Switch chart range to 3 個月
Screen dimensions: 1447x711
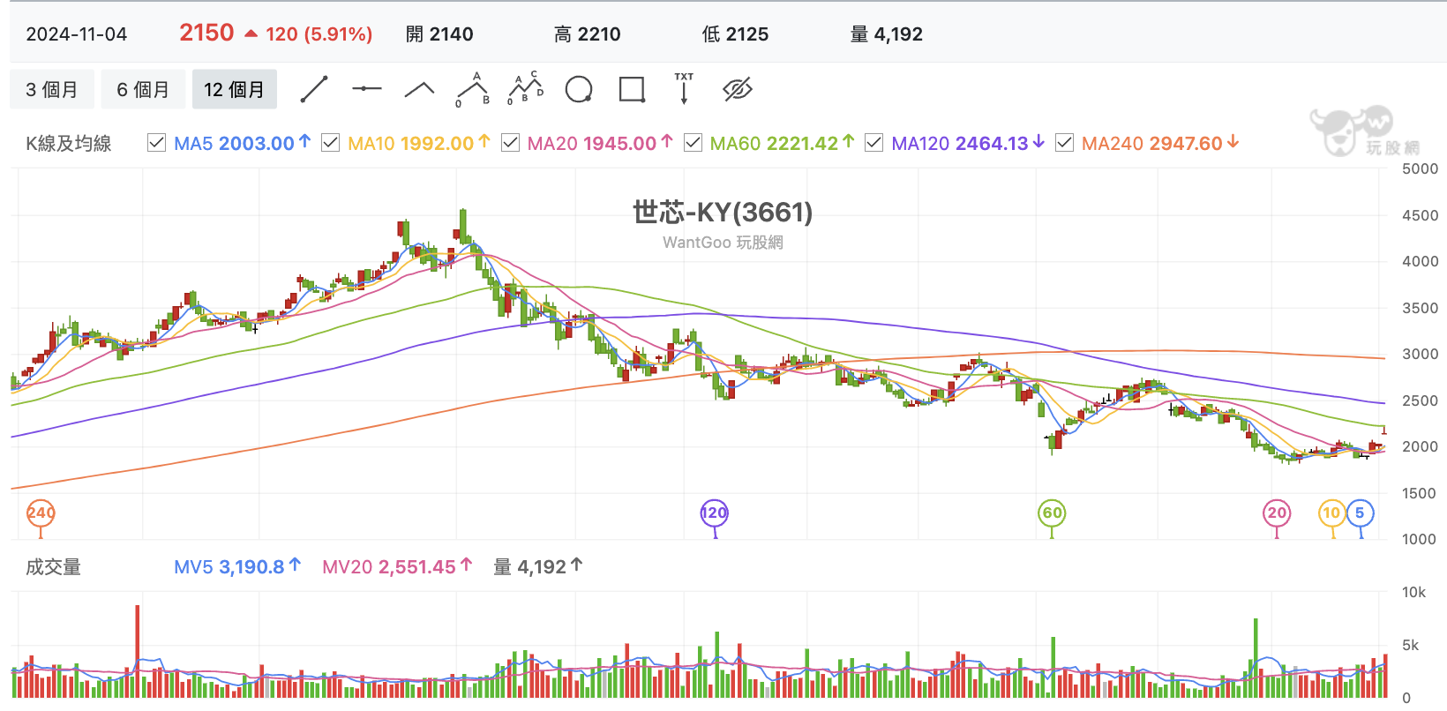point(52,89)
